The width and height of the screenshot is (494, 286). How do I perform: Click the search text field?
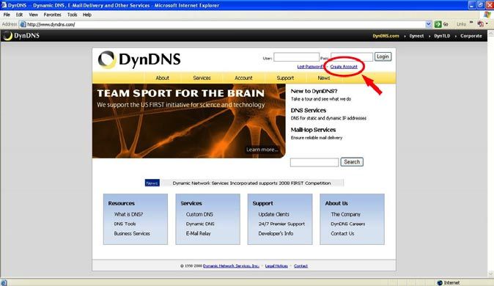pyautogui.click(x=314, y=162)
